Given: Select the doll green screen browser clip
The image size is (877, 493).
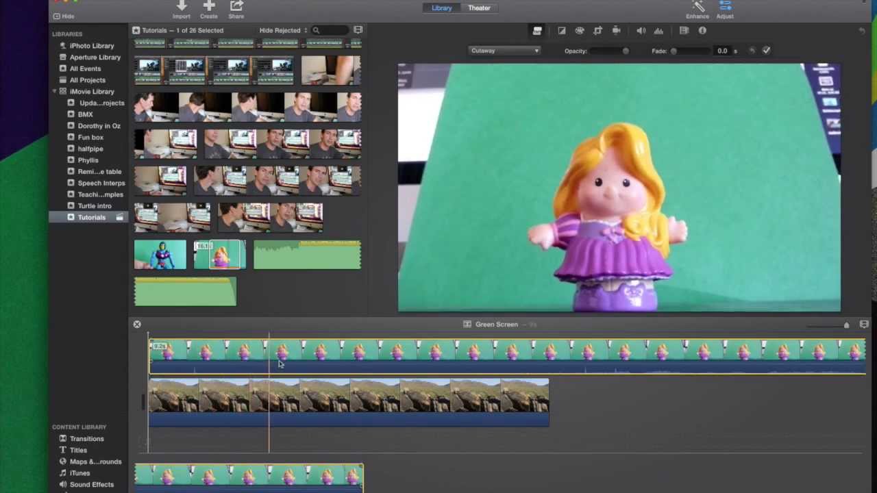Looking at the screenshot, I should click(219, 255).
